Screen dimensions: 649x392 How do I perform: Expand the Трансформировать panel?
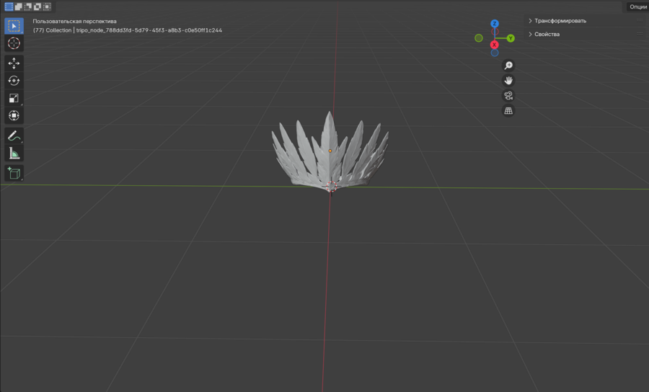pyautogui.click(x=560, y=21)
